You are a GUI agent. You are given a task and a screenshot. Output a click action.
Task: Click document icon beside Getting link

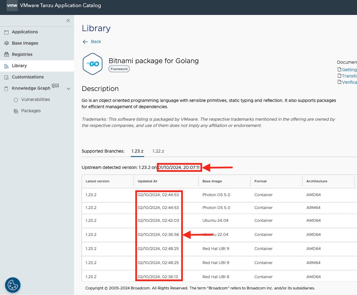tap(339, 70)
